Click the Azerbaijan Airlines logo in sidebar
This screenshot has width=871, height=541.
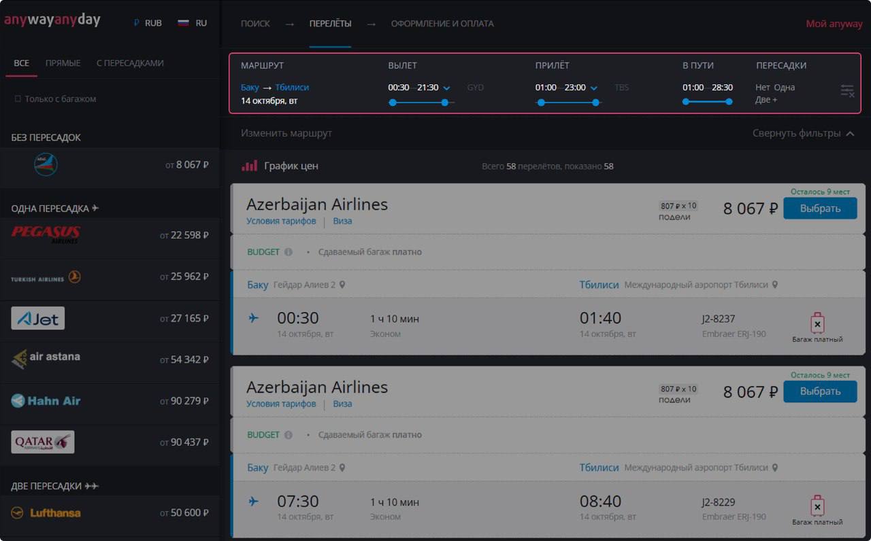coord(46,164)
